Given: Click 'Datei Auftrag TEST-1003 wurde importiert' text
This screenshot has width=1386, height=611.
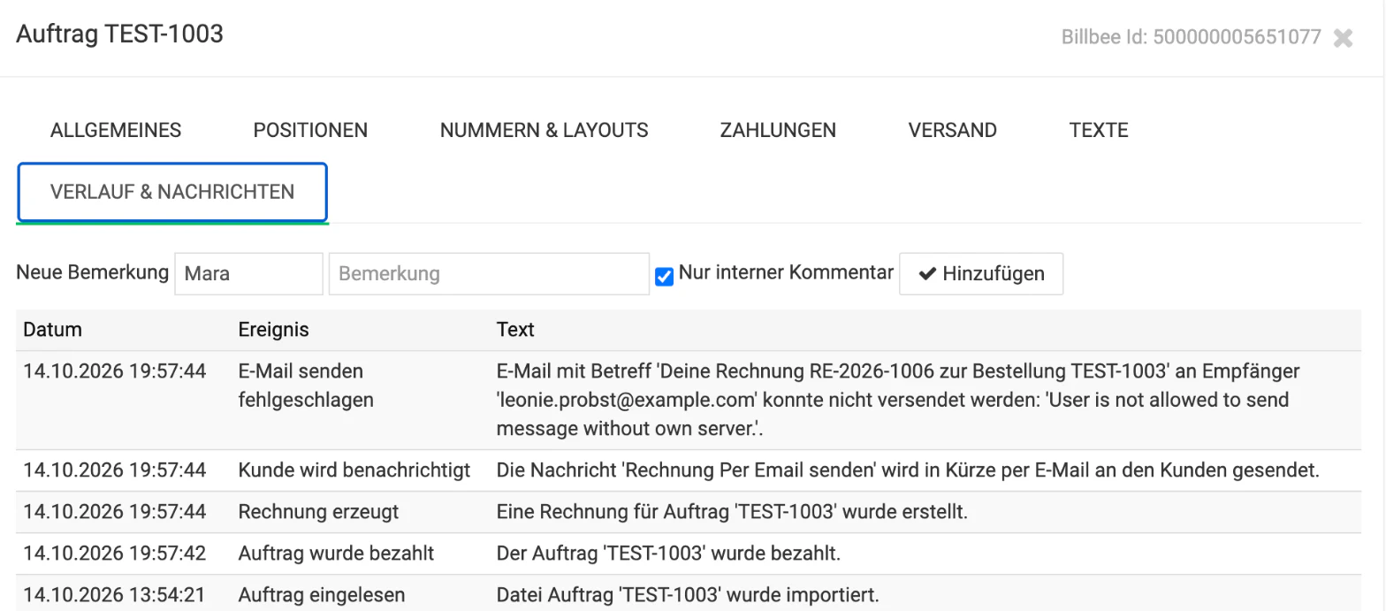Looking at the screenshot, I should (x=688, y=595).
